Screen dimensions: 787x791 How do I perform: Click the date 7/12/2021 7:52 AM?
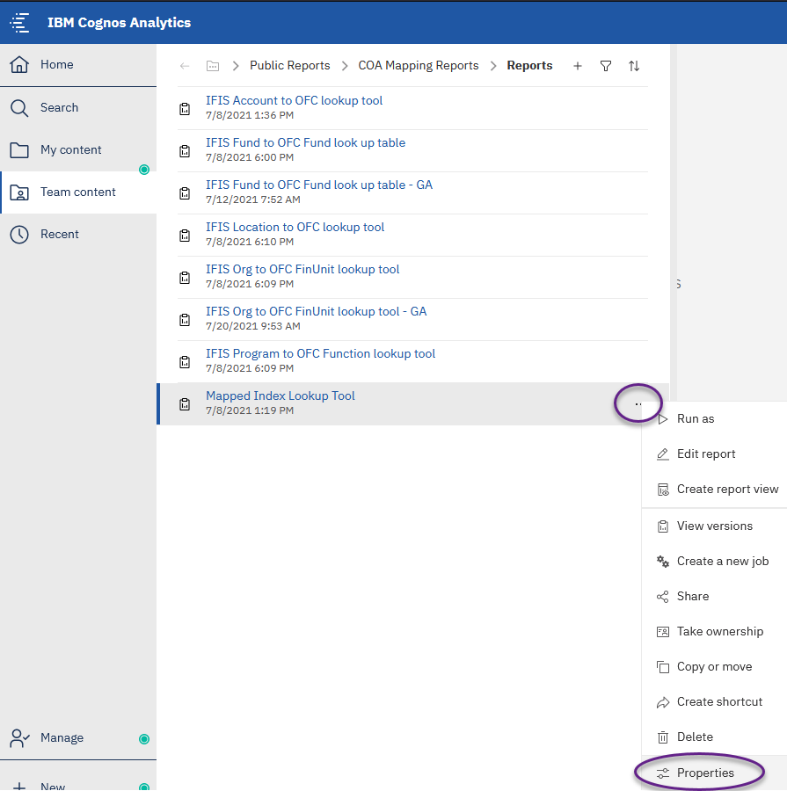coord(253,200)
